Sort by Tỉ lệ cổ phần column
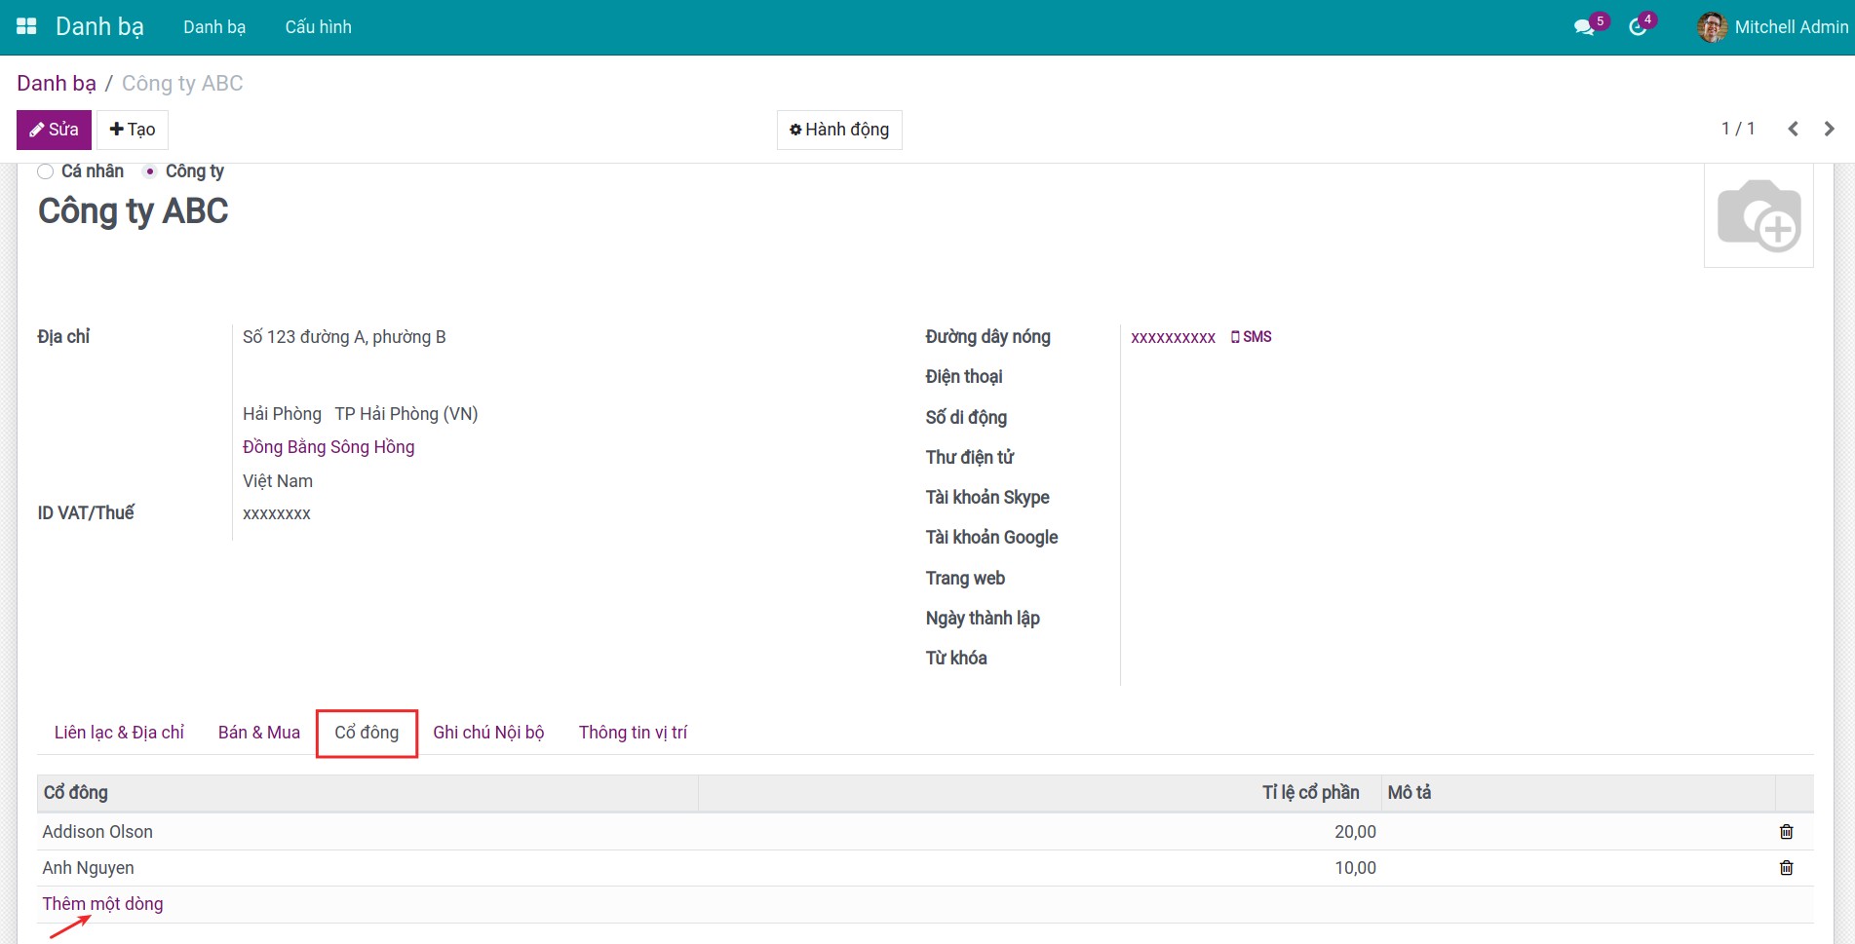The image size is (1855, 944). tap(1309, 793)
